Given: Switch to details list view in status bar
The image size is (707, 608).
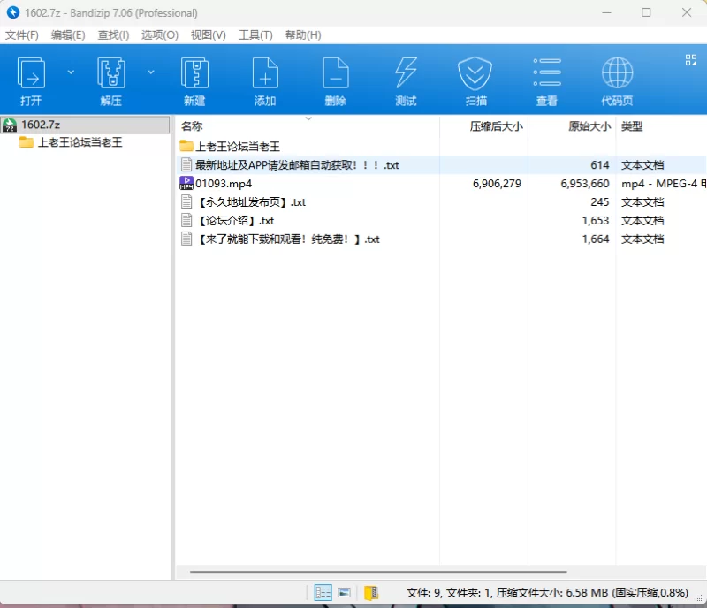Looking at the screenshot, I should tap(323, 593).
